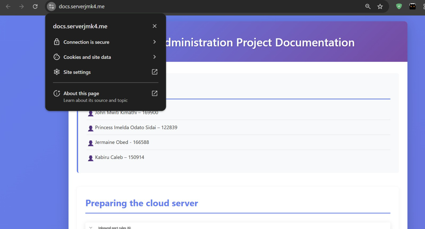Screen dimensions: 425x229
Task: Click the external link icon for Site settings
Action: point(155,72)
